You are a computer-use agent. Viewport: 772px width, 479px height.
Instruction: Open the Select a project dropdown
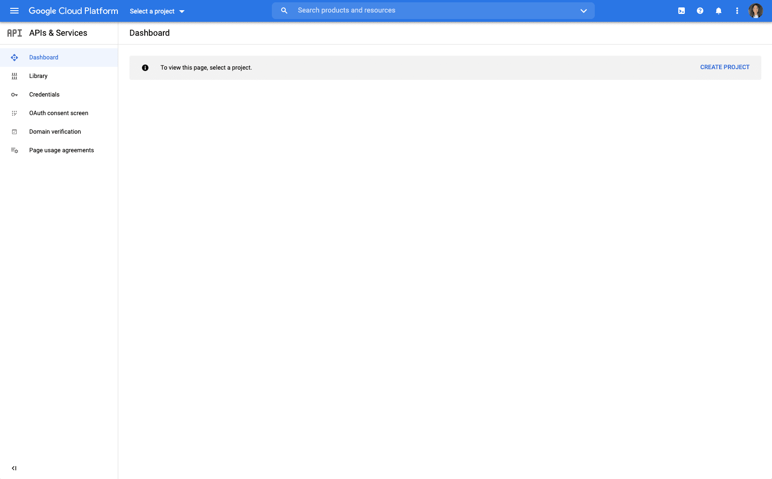tap(157, 11)
